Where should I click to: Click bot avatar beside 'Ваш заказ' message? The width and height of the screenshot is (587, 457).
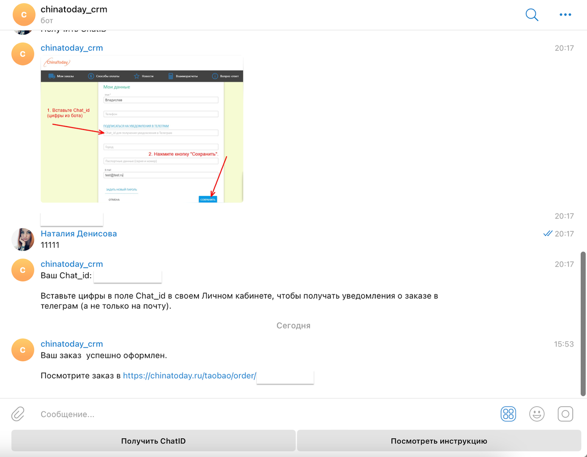(23, 349)
